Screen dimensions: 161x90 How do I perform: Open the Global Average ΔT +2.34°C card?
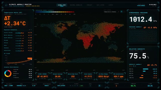42,76
